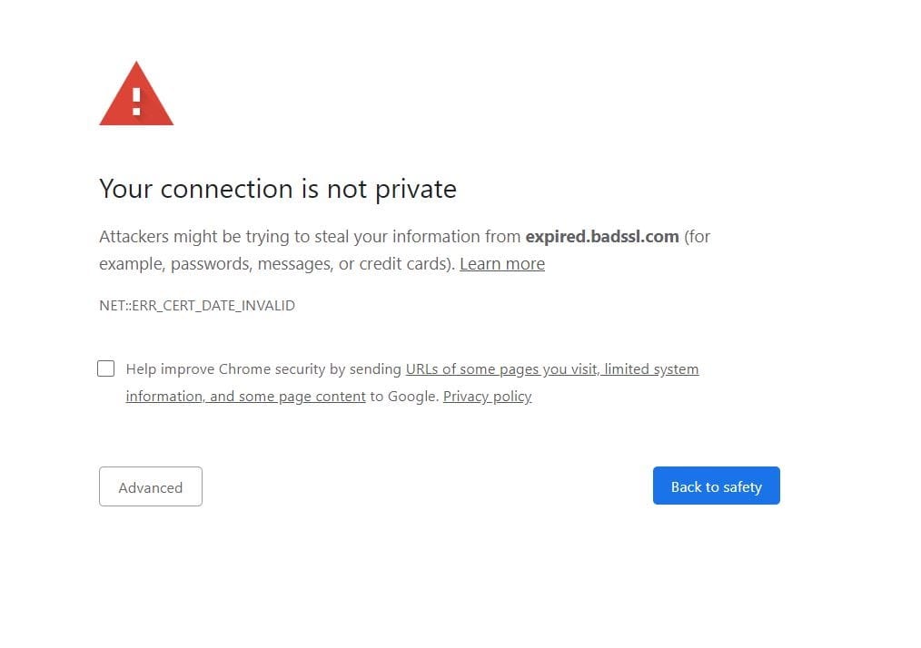Open the Privacy policy link
This screenshot has width=921, height=648.
pos(487,397)
